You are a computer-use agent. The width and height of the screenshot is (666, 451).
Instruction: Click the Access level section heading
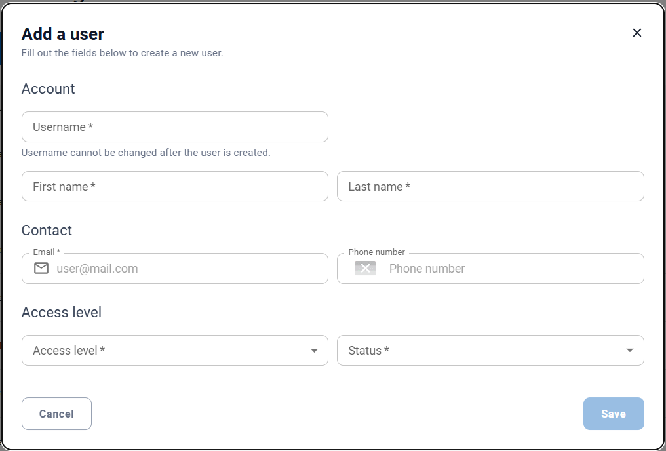[62, 313]
